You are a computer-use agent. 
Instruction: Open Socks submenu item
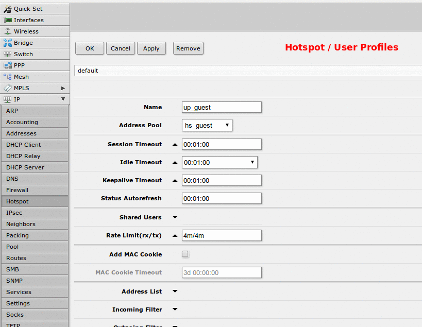coord(35,314)
